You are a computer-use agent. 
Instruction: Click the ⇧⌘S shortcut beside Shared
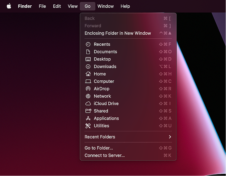point(165,111)
